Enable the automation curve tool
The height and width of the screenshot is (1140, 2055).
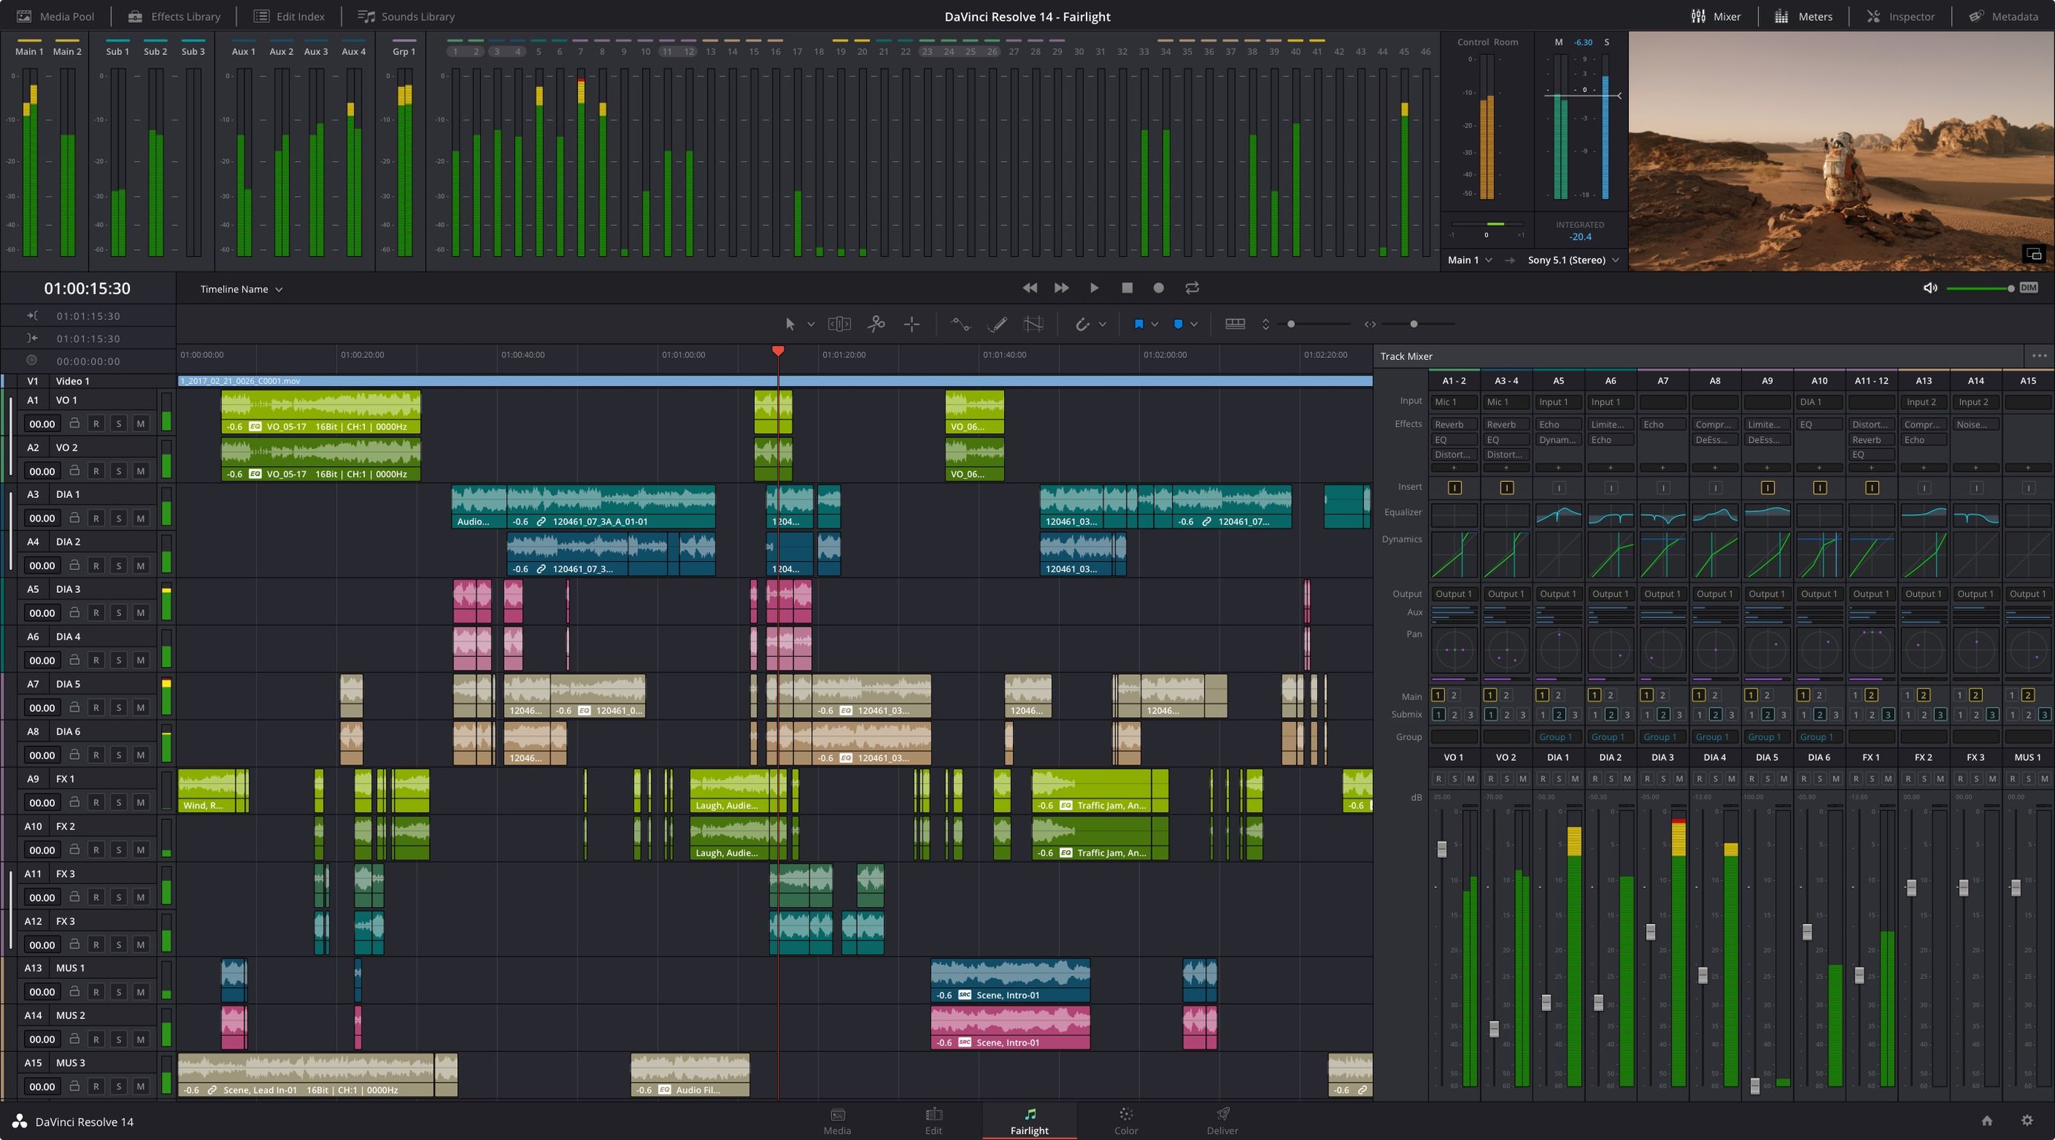[960, 324]
